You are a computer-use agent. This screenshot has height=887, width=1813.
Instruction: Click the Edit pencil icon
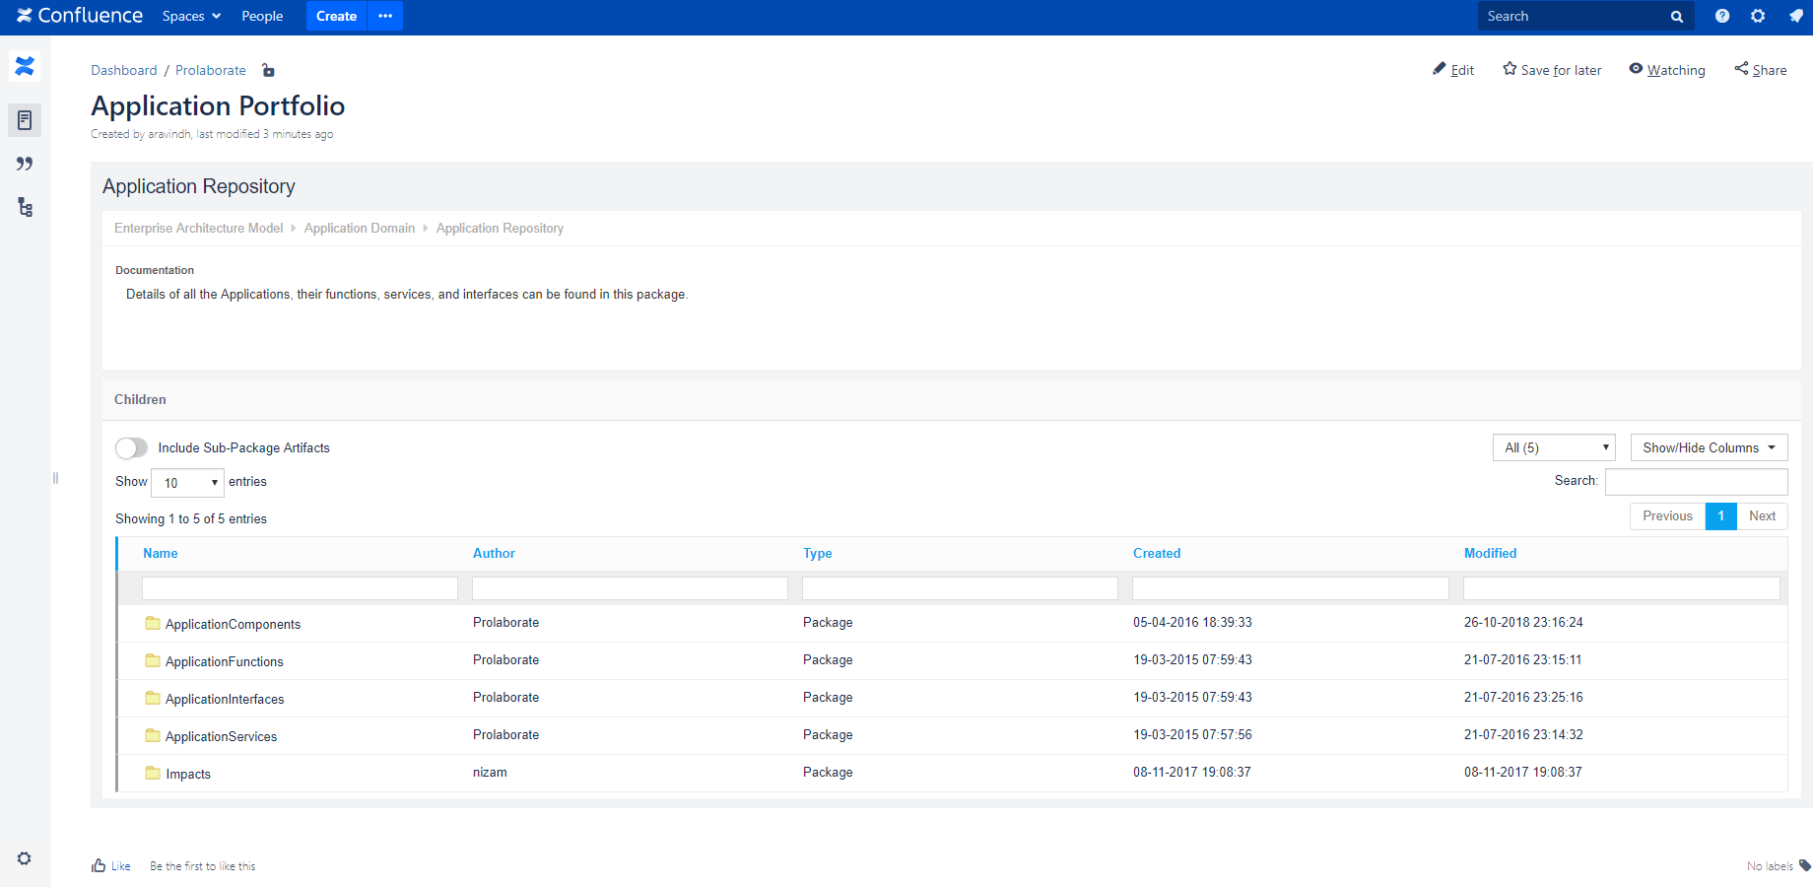click(x=1440, y=69)
